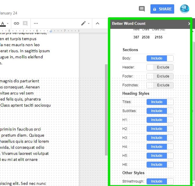Select the text color A tool

tap(3, 23)
